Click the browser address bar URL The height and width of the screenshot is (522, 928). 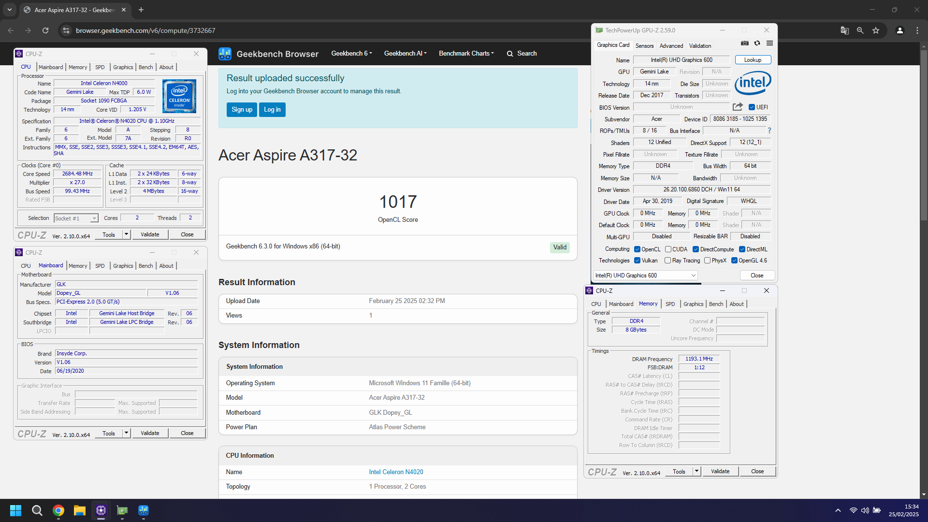[145, 30]
